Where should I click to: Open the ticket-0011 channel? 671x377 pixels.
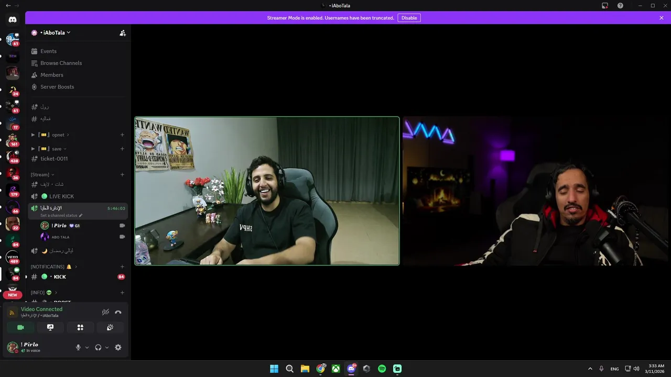tap(78, 159)
